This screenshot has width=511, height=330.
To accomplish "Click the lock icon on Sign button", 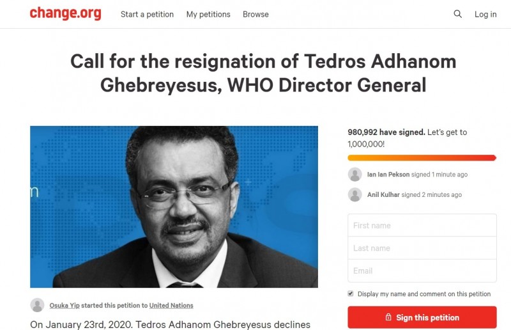I will [388, 317].
